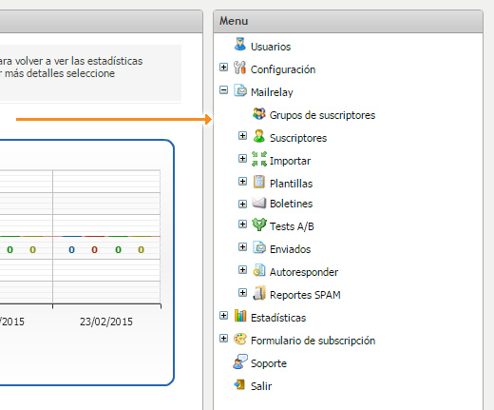Click the Configuración tools icon
Viewport: 494px width, 410px height.
pos(240,68)
